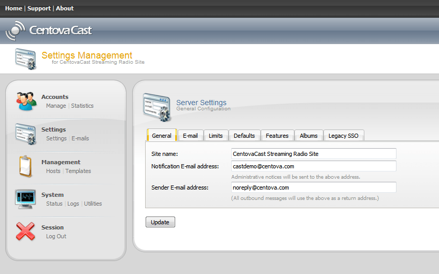Viewport: 439px width, 274px height.
Task: Click the Settings heading in sidebar
Action: pyautogui.click(x=53, y=129)
